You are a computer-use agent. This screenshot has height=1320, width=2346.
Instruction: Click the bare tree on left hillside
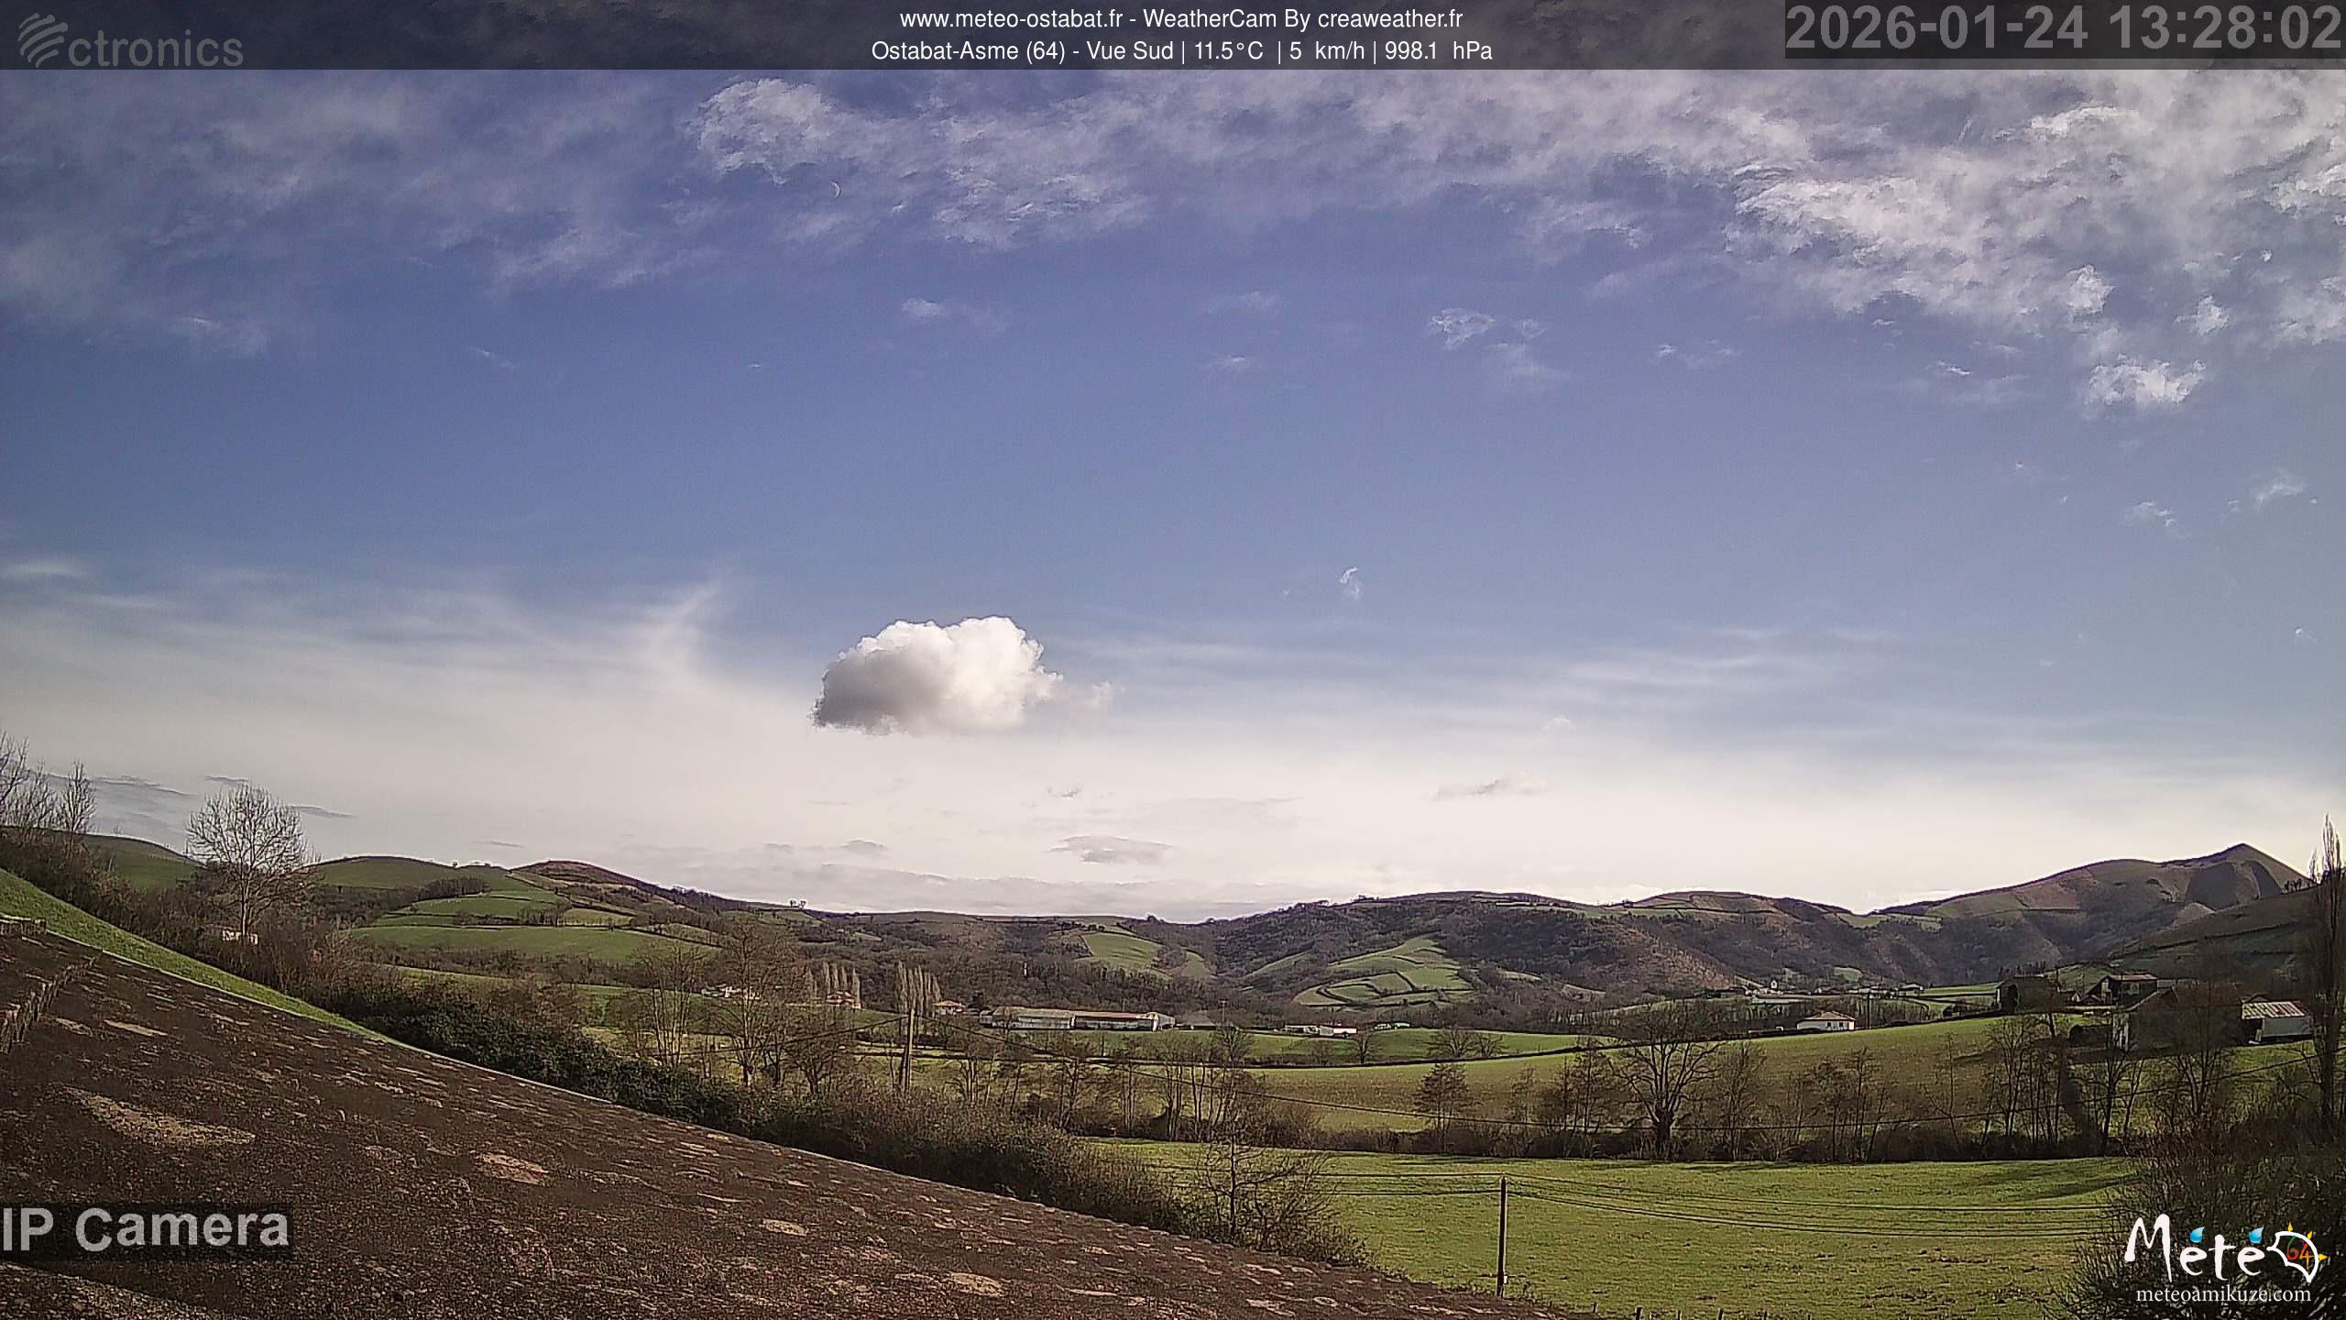pyautogui.click(x=247, y=857)
